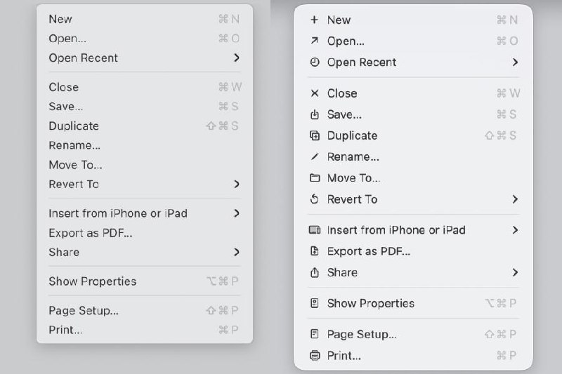Select Duplicate in the icon-less left menu
This screenshot has width=562, height=374.
coord(73,126)
